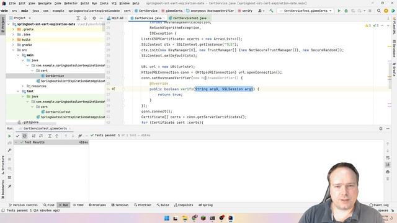Open the Terminal tool window
The width and height of the screenshot is (397, 223).
tap(120, 205)
